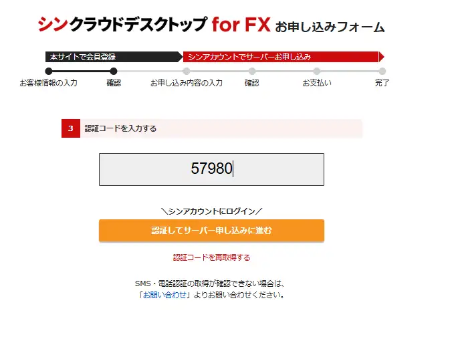
Task: Click the お客様情報の入力 step label
Action: click(48, 84)
